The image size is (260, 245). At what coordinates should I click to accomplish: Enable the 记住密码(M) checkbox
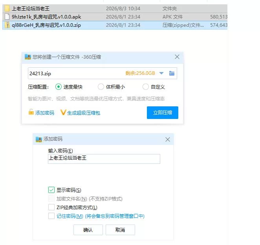tap(51, 216)
